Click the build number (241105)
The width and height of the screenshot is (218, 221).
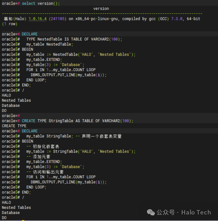point(58,19)
